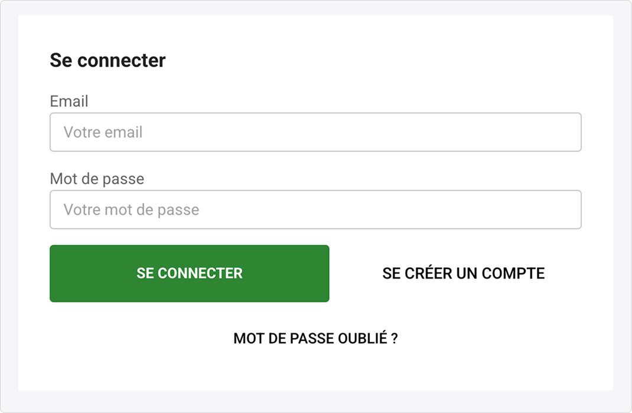
Task: Click inside the email placeholder text
Action: click(x=102, y=132)
